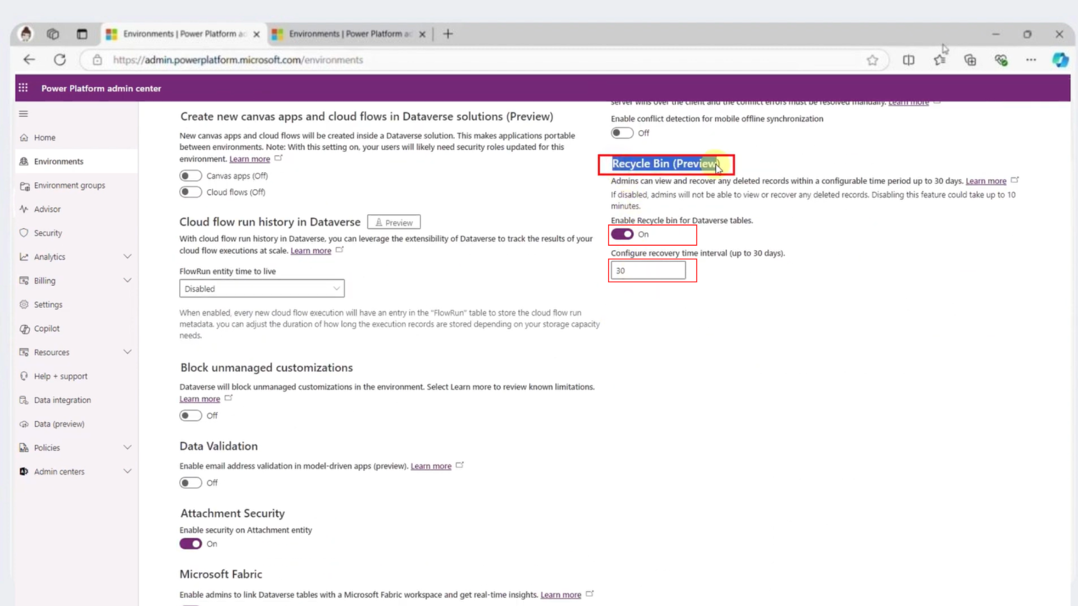1078x606 pixels.
Task: Expand the Admin centers section chevron
Action: click(127, 471)
